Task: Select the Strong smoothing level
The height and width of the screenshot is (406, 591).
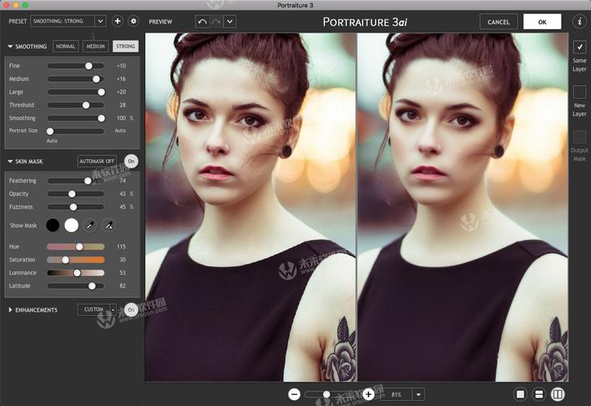Action: [x=126, y=46]
